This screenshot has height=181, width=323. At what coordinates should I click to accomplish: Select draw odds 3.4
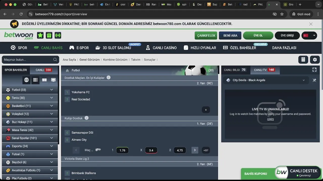point(151,150)
